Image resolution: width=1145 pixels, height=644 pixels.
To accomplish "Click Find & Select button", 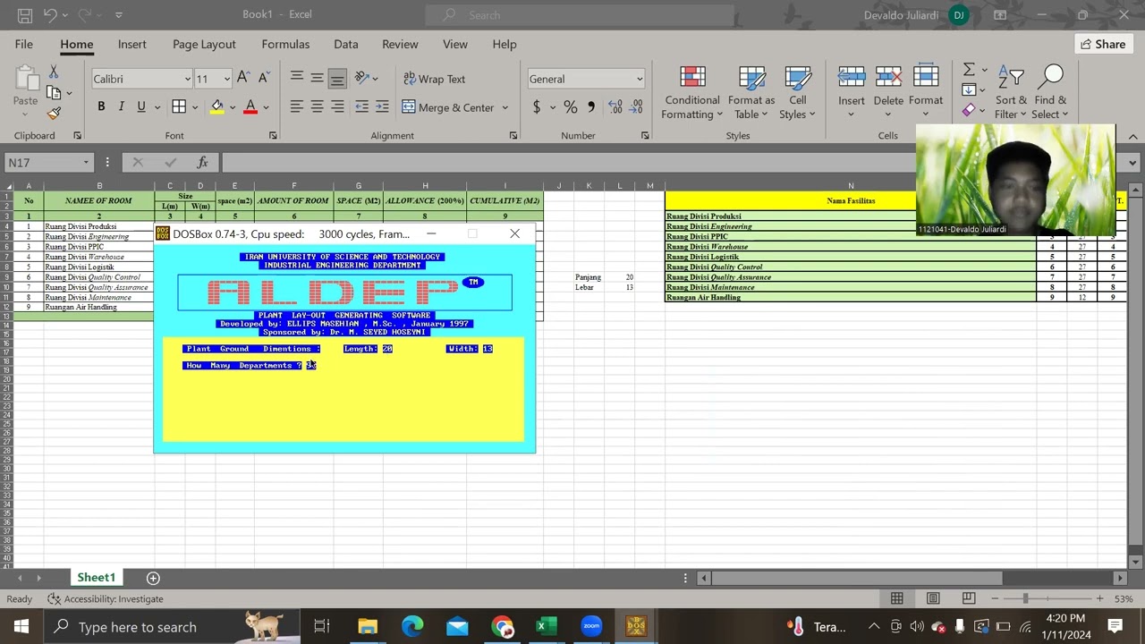I will tap(1050, 92).
